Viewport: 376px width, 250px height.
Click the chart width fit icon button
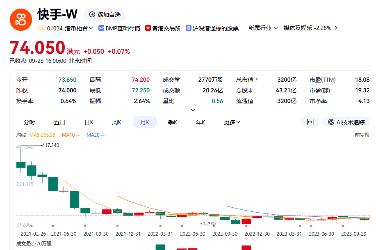coord(310,122)
